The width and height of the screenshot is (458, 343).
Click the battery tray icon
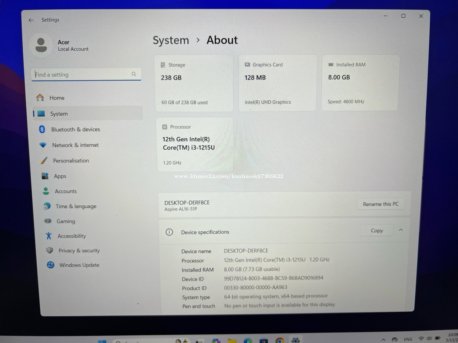438,338
